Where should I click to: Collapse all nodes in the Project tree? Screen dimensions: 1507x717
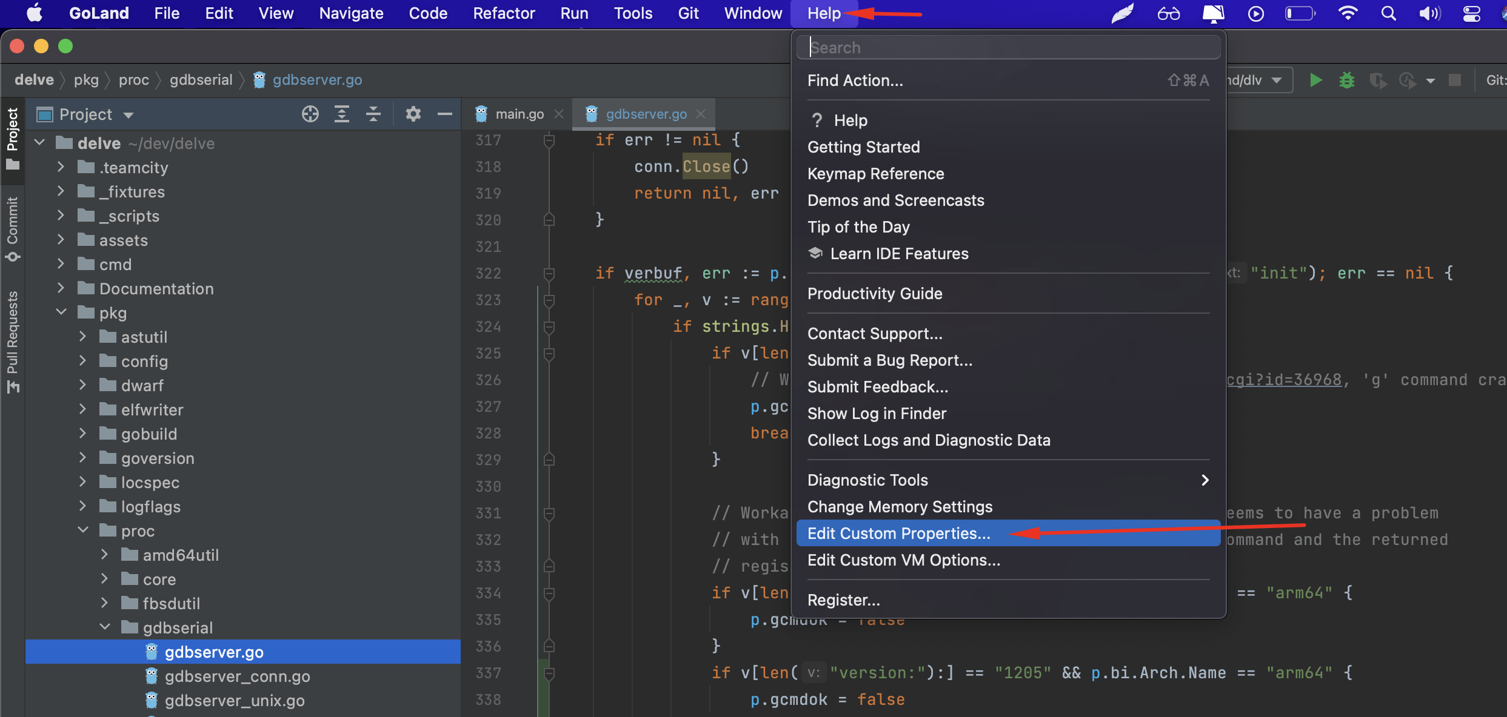(373, 114)
